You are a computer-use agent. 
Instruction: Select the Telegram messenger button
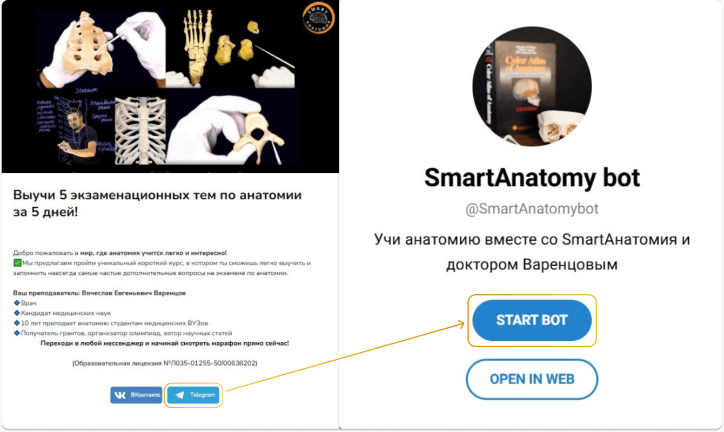193,395
